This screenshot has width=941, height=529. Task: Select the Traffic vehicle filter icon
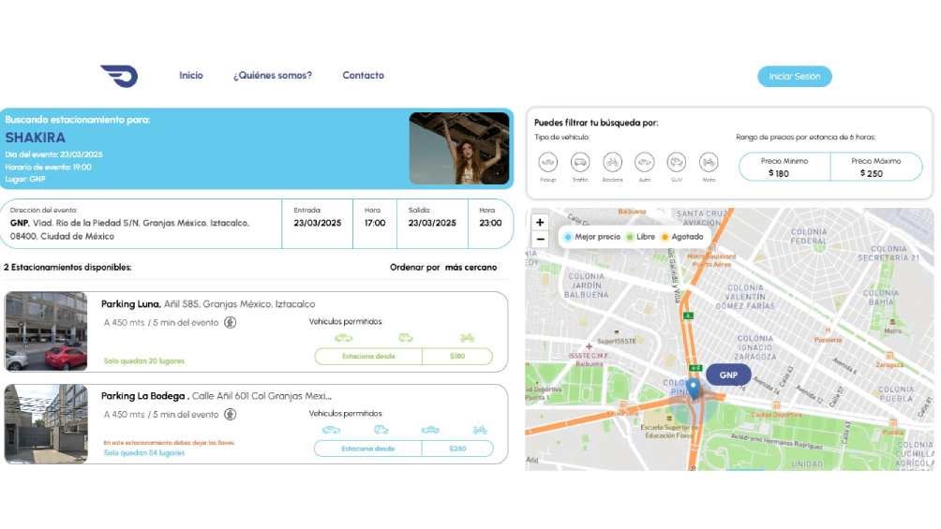(x=580, y=162)
